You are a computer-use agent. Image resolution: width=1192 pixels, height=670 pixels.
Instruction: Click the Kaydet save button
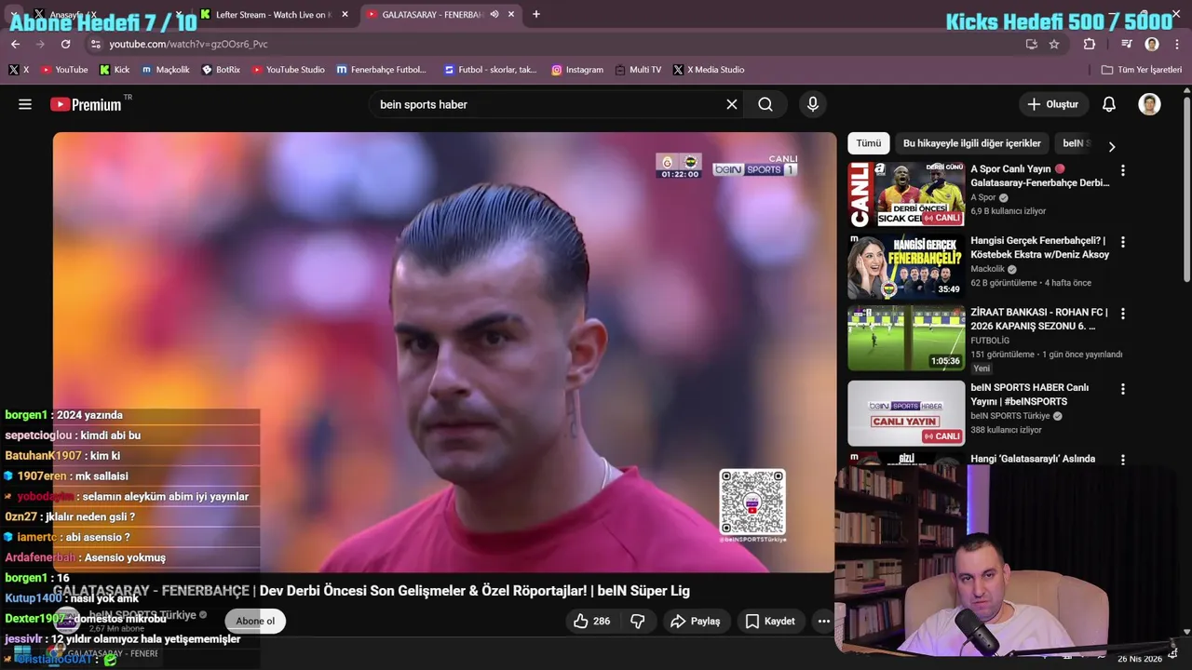click(x=770, y=621)
